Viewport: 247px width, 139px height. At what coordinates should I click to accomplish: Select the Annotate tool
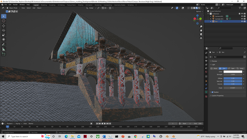pyautogui.click(x=4, y=45)
